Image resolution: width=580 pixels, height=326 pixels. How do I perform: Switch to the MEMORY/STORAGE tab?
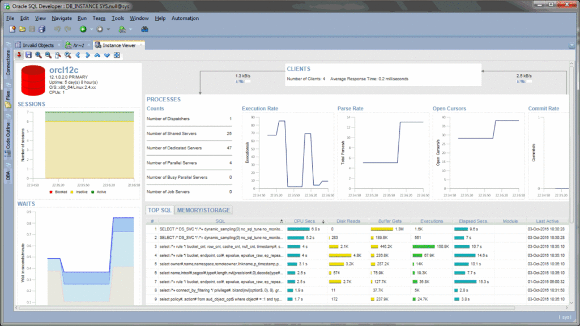click(203, 210)
